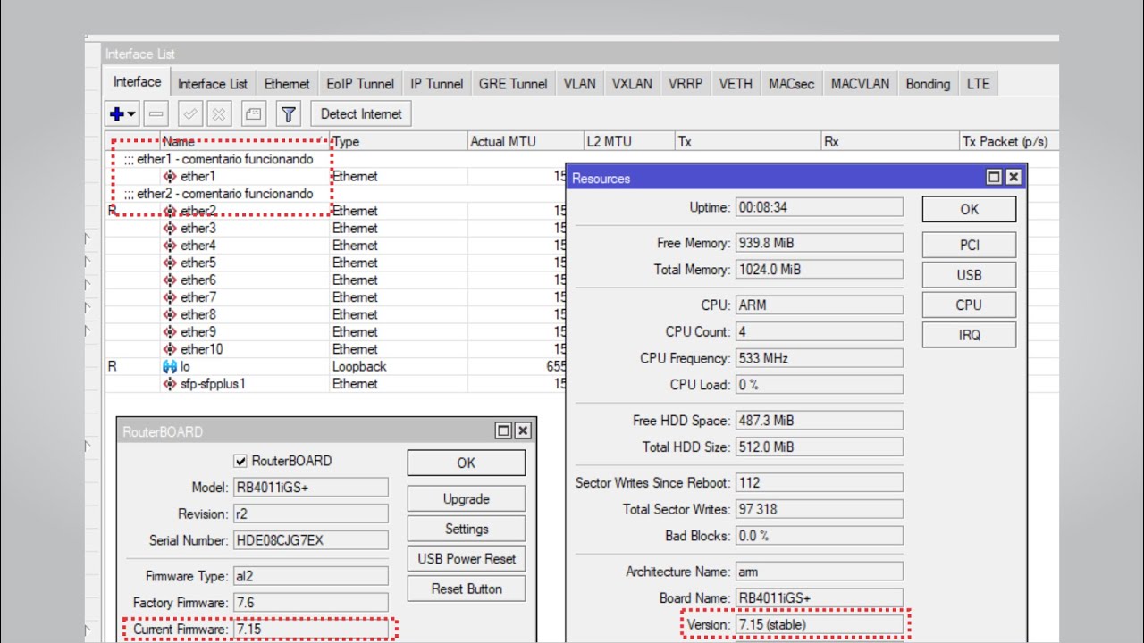Image resolution: width=1144 pixels, height=643 pixels.
Task: Click the Serial Number field
Action: [311, 540]
